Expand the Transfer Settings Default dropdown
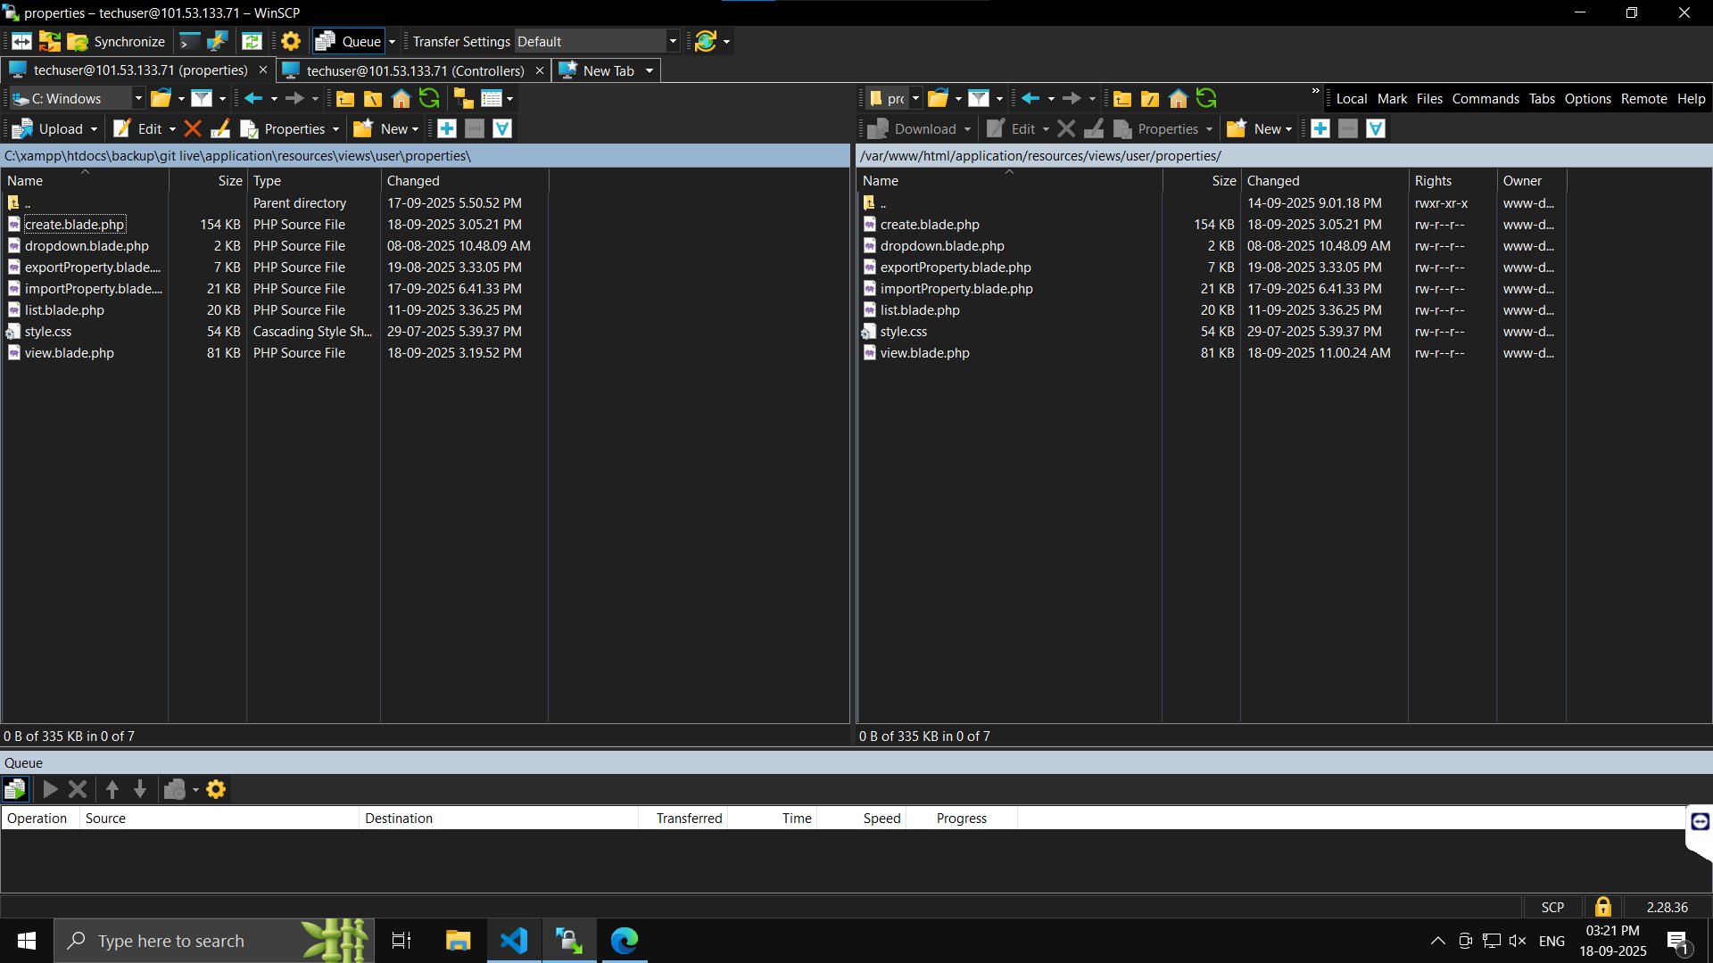 (x=673, y=41)
